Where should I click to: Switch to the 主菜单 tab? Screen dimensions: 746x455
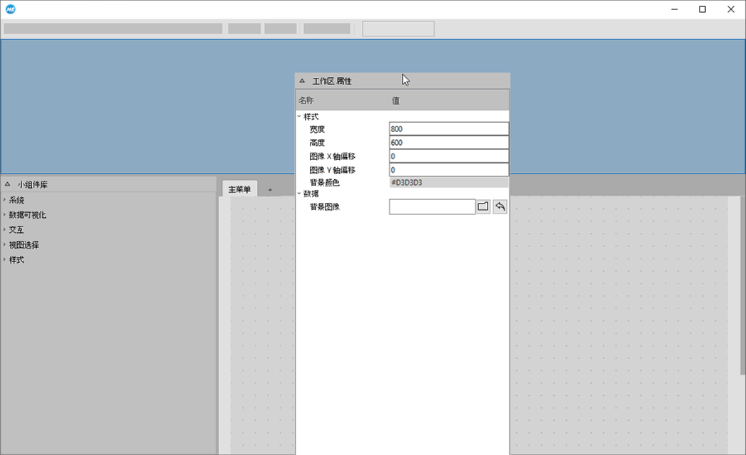pos(238,189)
